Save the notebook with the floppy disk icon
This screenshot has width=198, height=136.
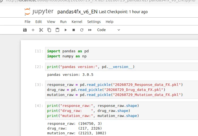[x=25, y=30]
